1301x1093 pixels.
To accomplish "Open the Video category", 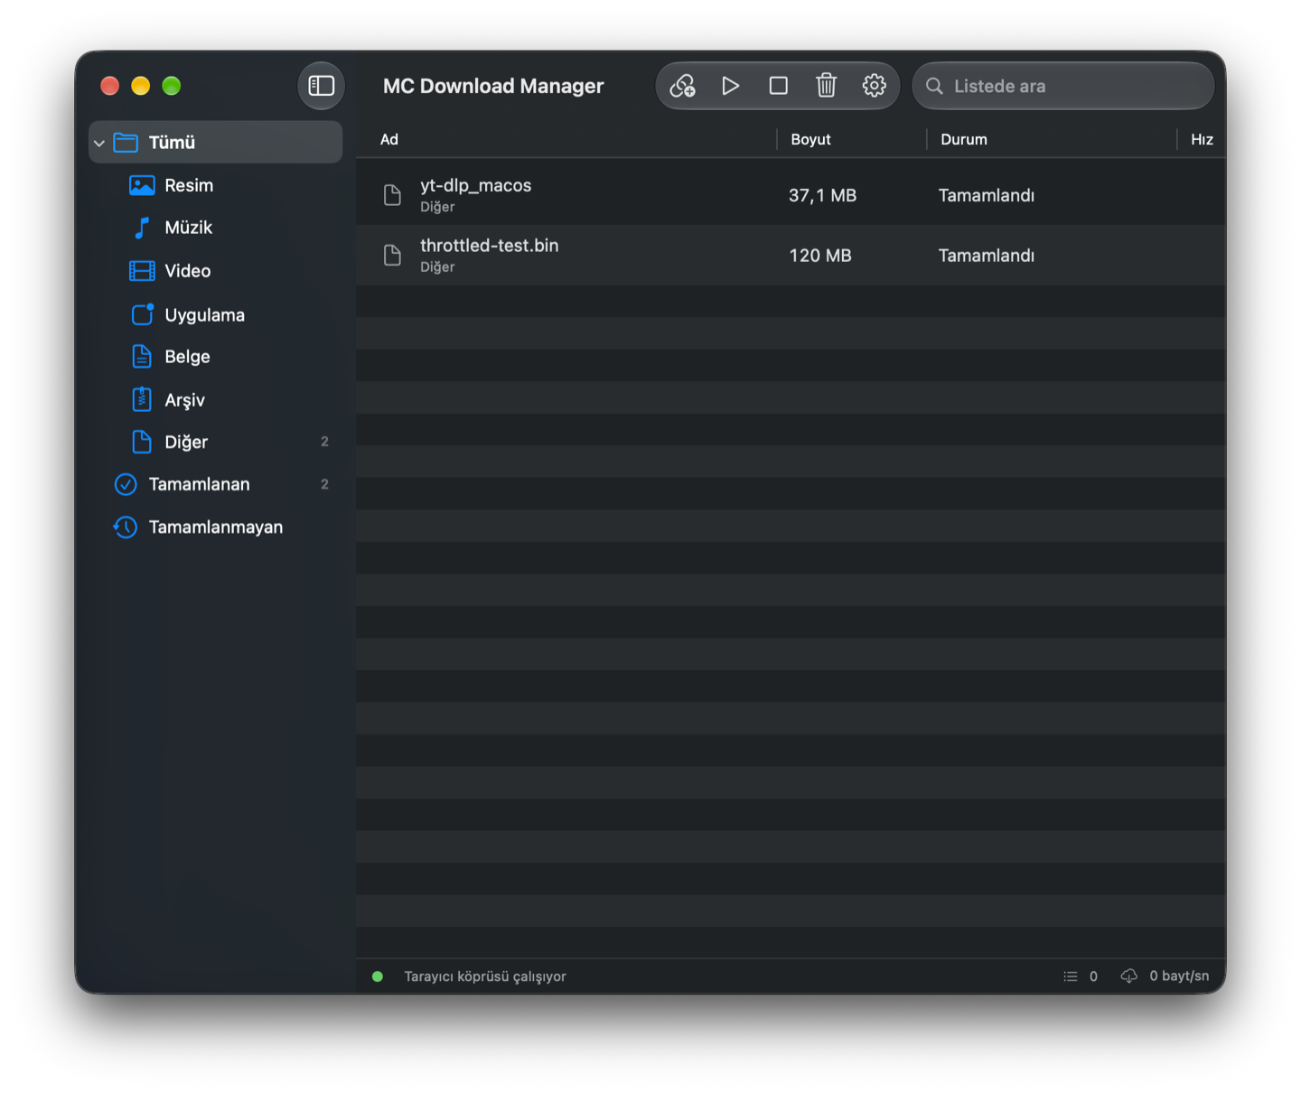I will [x=216, y=271].
